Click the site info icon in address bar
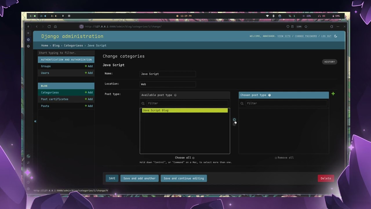This screenshot has height=209, width=371. coord(81,26)
